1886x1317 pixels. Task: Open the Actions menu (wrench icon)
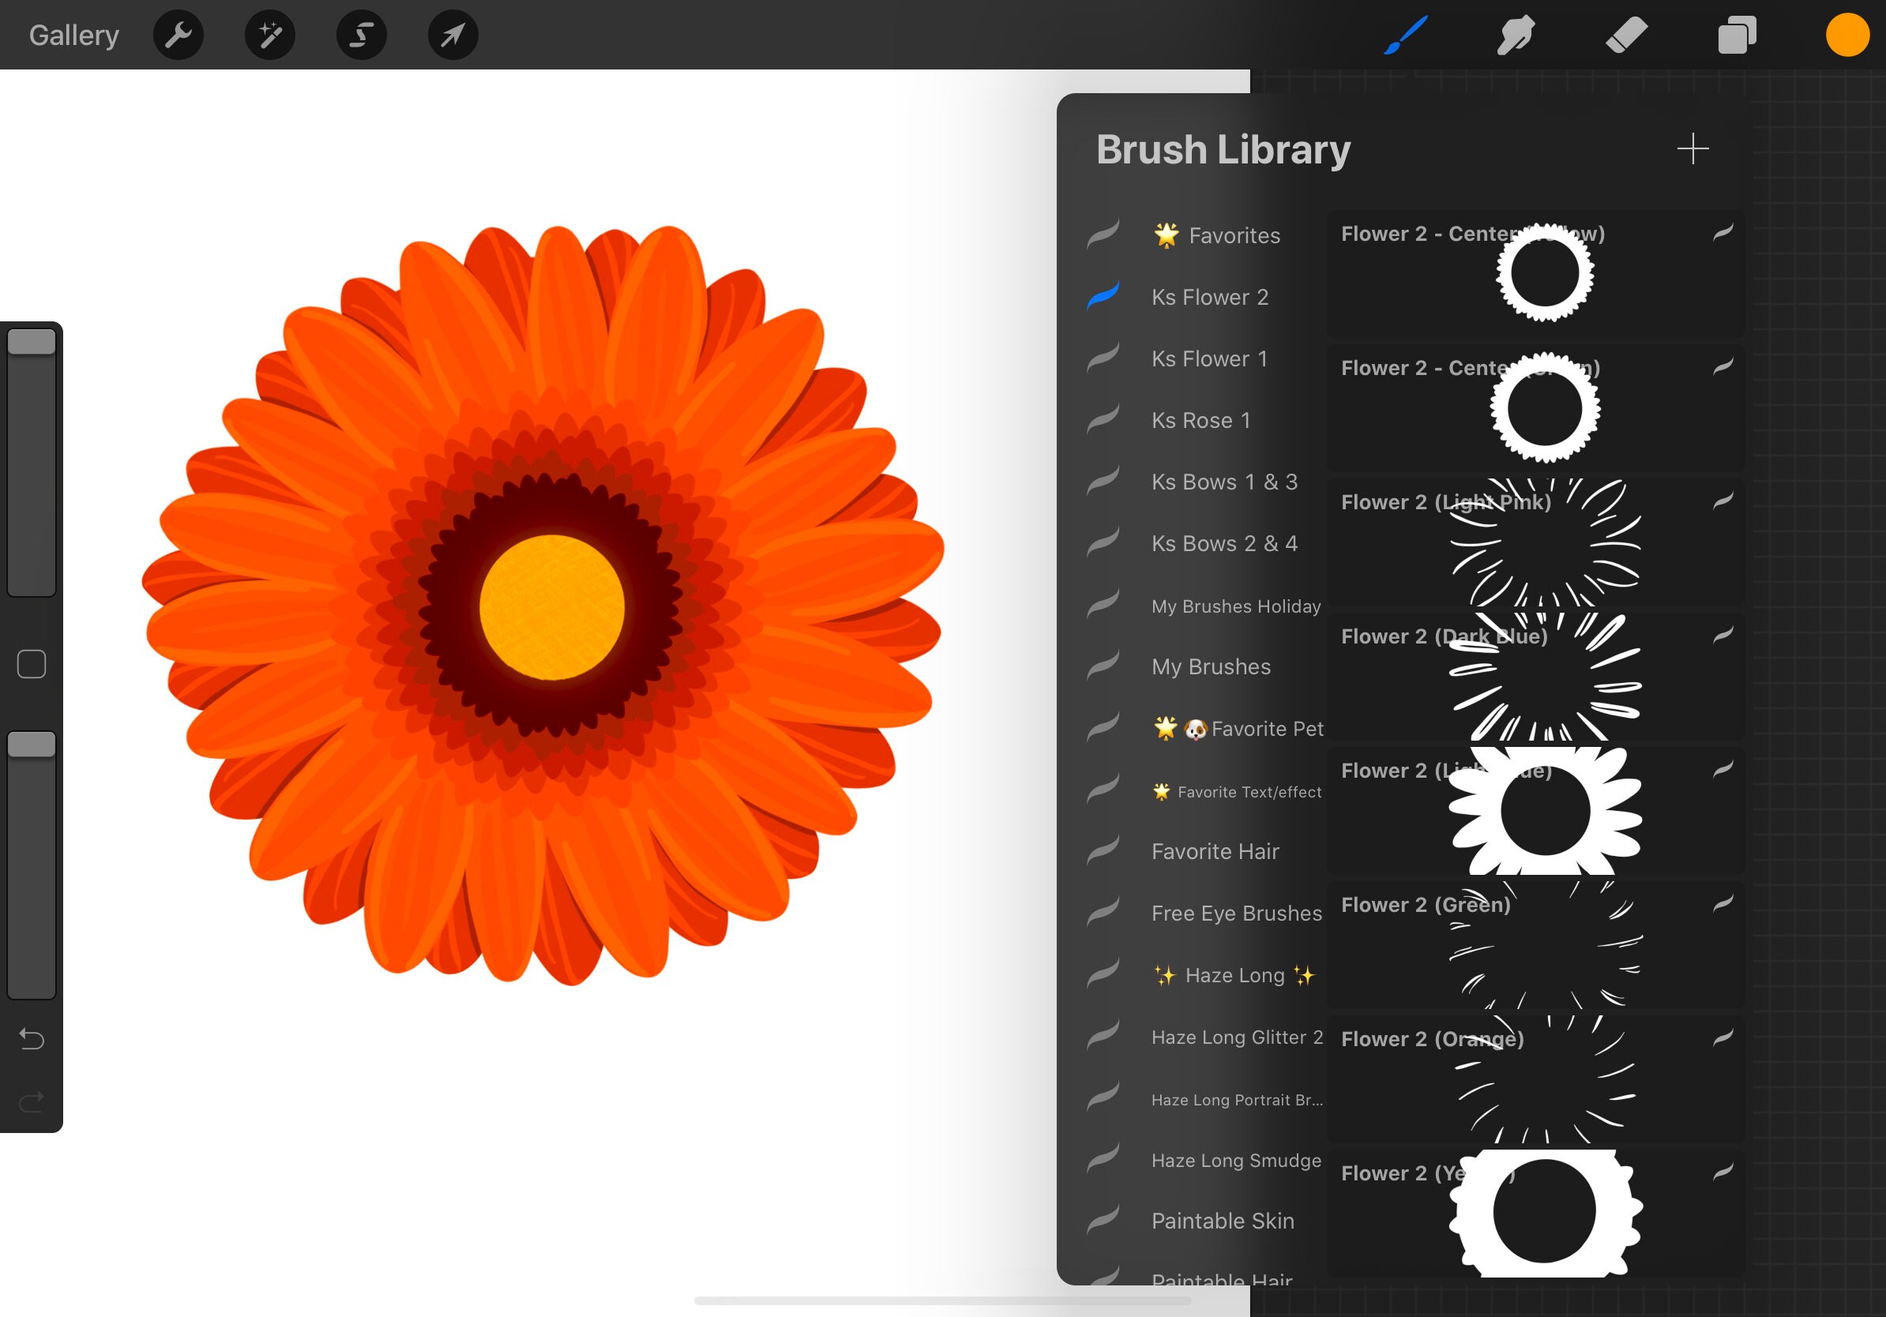178,35
